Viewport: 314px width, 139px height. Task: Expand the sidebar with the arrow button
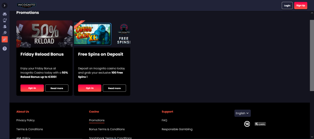[5, 5]
